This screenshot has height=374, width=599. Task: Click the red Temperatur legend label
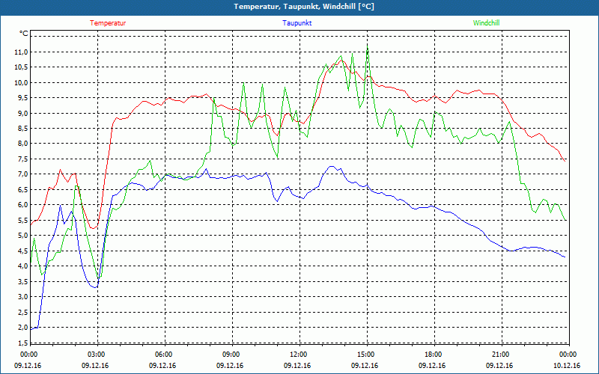pos(108,23)
